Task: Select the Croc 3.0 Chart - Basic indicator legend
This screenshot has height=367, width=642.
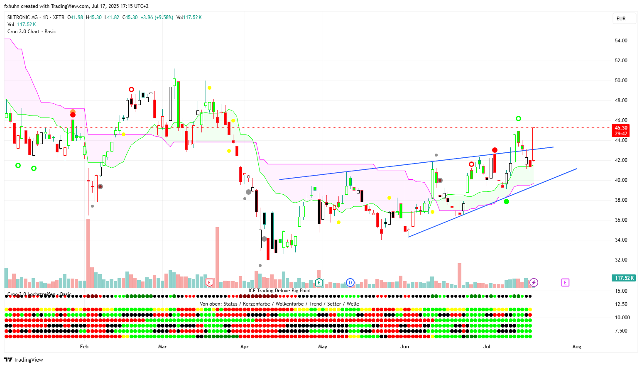Action: point(32,32)
